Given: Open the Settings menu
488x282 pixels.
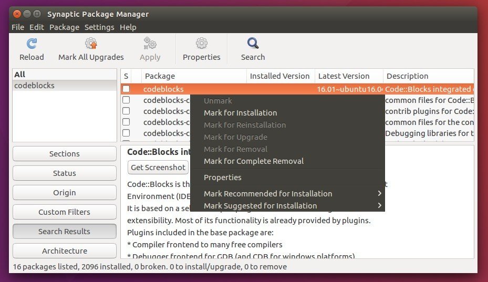Looking at the screenshot, I should coord(99,27).
